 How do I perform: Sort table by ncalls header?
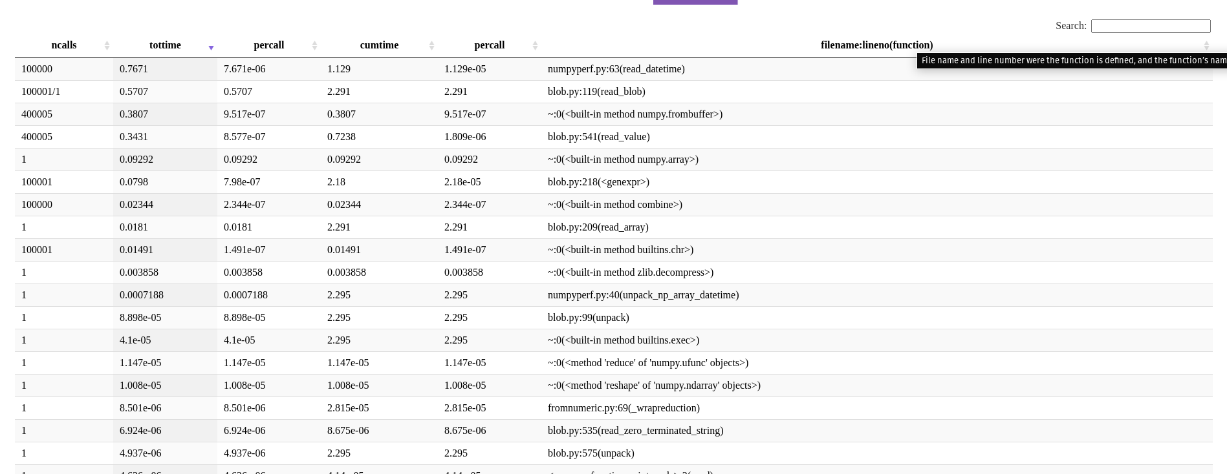click(x=64, y=45)
